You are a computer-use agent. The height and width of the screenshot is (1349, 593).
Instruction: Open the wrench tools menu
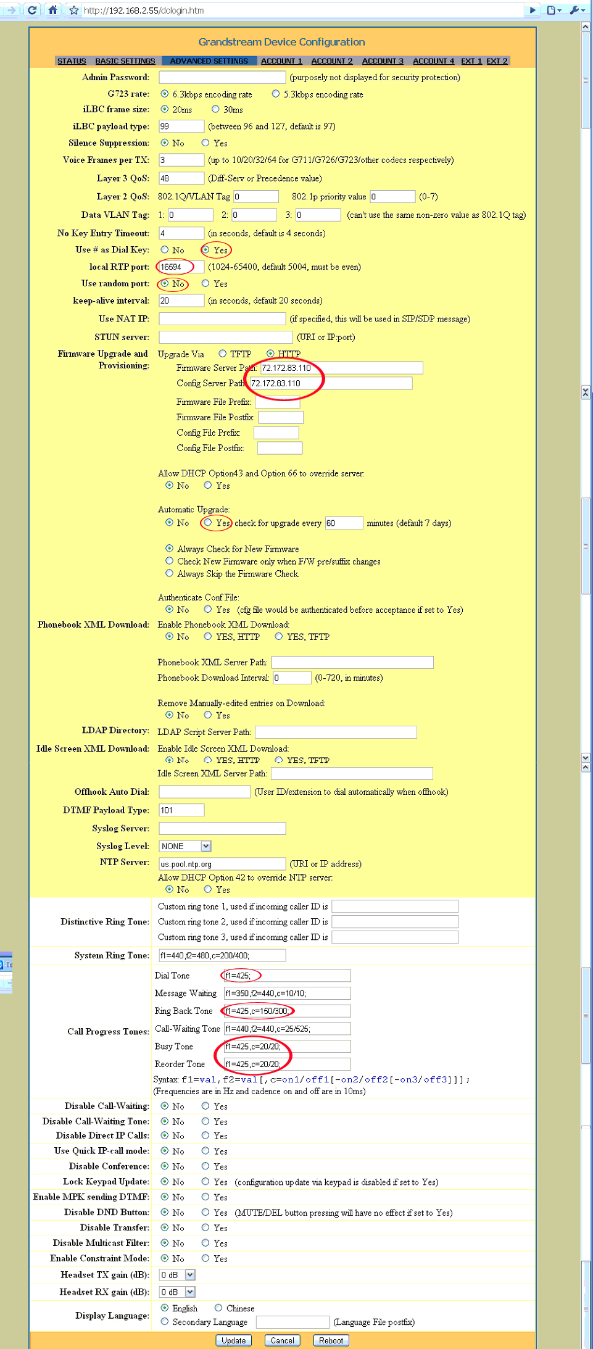click(x=576, y=10)
